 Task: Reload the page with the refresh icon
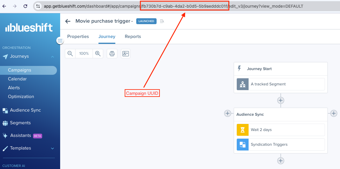pyautogui.click(x=25, y=6)
